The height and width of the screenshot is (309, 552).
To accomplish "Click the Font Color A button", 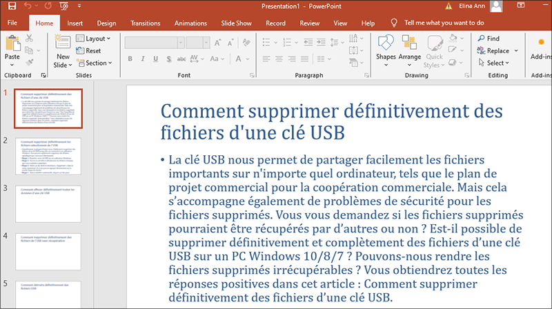I will [x=238, y=59].
